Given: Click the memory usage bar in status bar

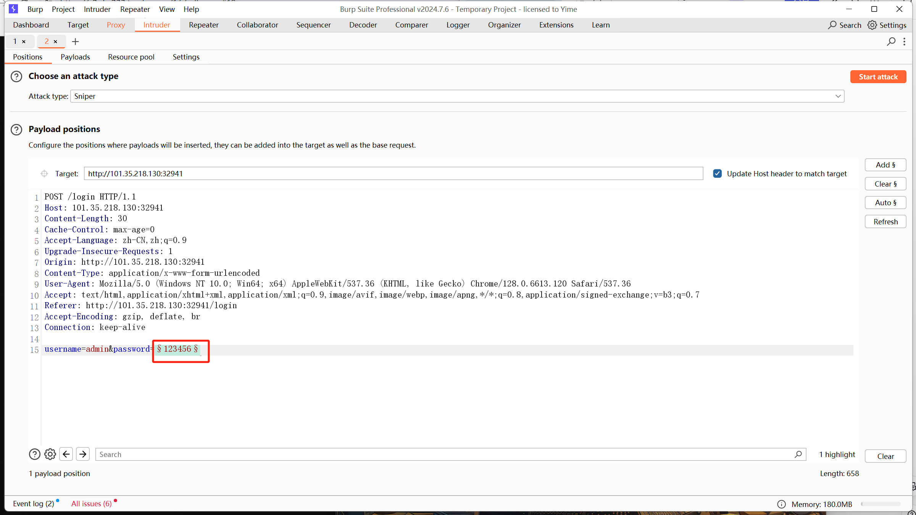Looking at the screenshot, I should tap(881, 504).
